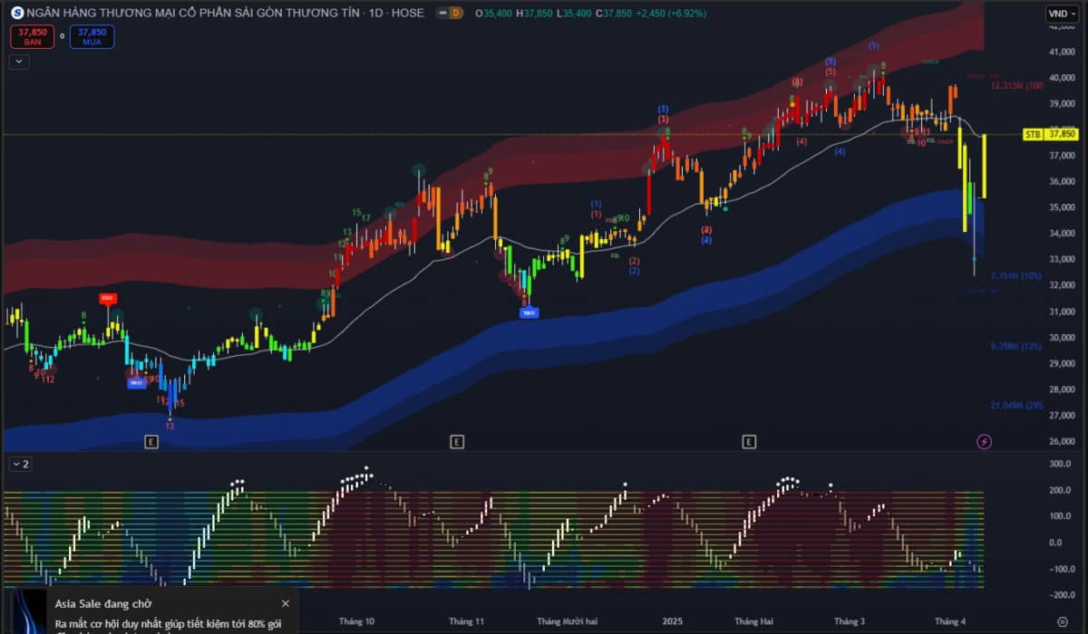This screenshot has height=634, width=1088.
Task: Click the red sell signal marker near September
Action: point(108,298)
